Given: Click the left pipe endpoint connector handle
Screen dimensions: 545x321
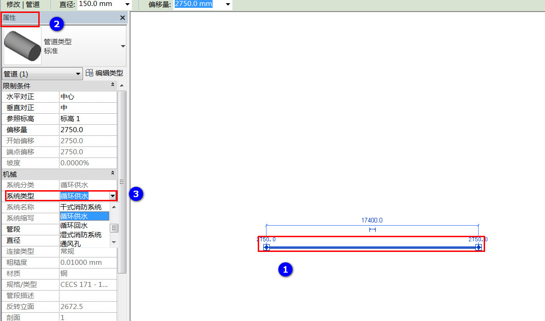Looking at the screenshot, I should [267, 247].
